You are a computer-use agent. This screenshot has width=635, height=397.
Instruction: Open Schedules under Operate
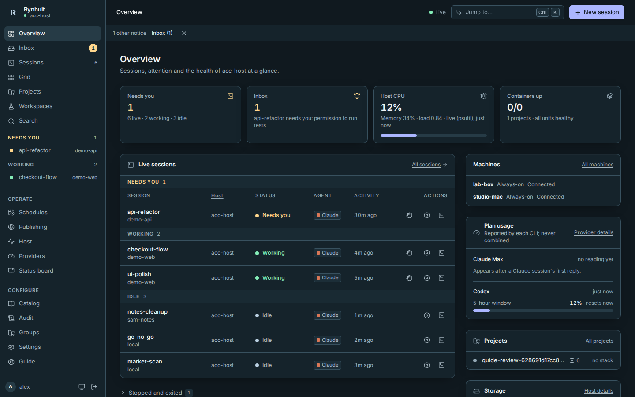click(x=52, y=212)
